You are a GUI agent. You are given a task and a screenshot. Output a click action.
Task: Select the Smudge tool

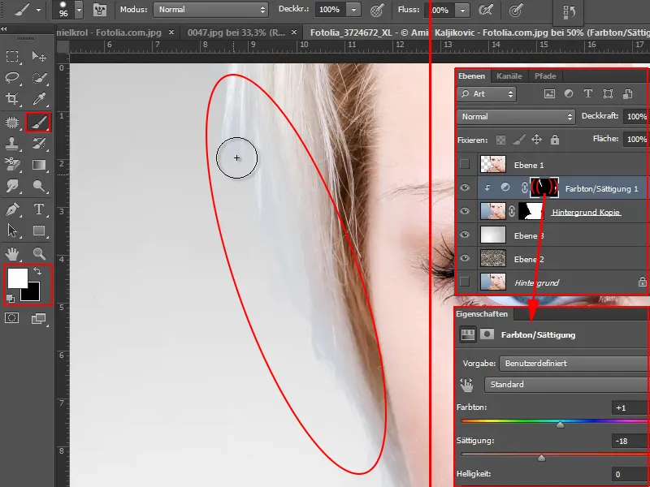[x=12, y=187]
